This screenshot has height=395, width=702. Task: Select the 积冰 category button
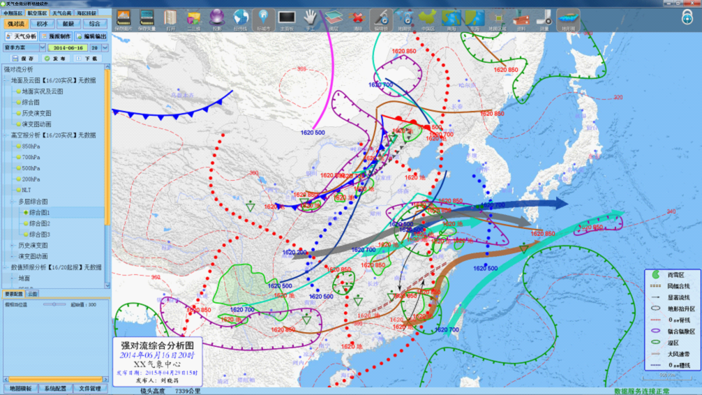[42, 24]
